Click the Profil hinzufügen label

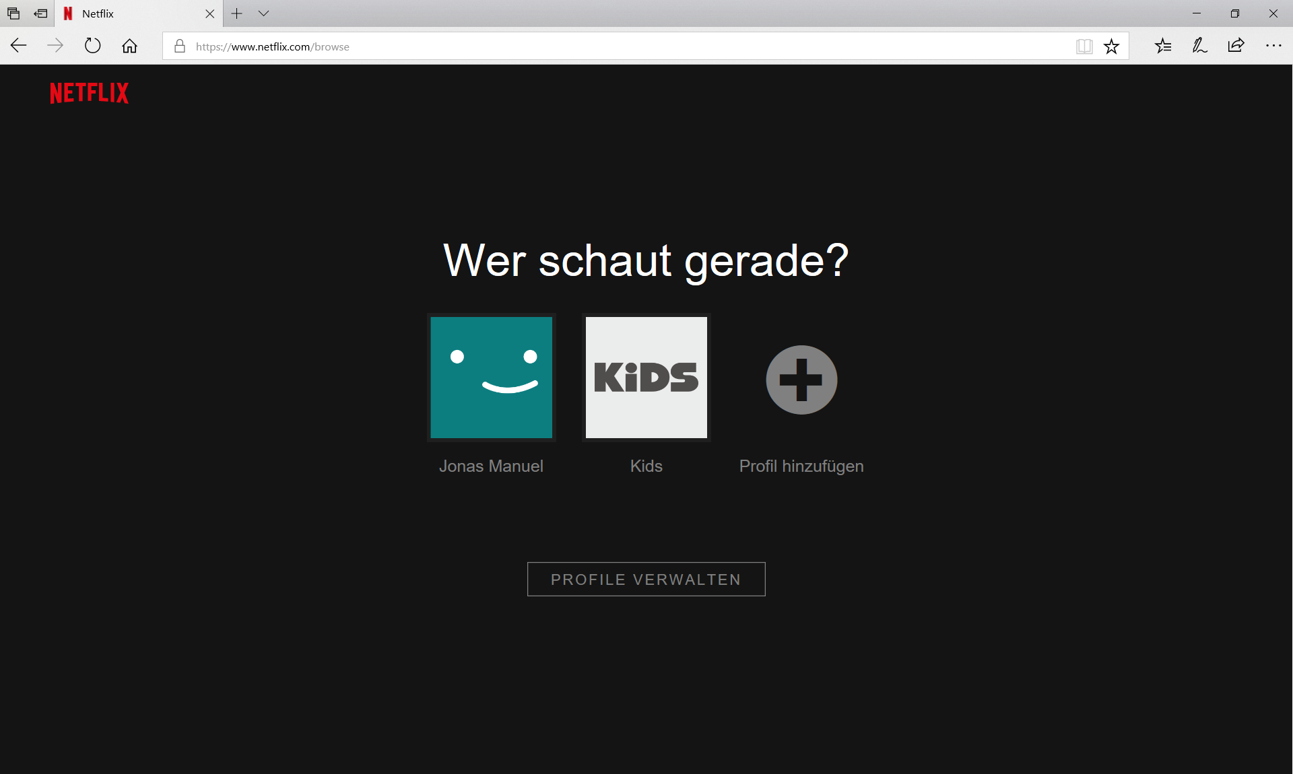801,466
